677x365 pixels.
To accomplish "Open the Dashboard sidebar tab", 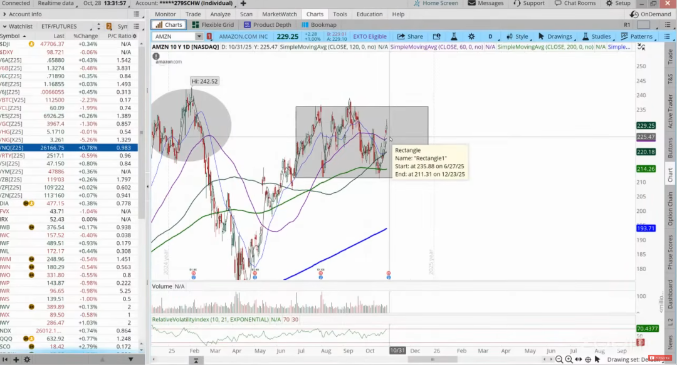I will (670, 294).
